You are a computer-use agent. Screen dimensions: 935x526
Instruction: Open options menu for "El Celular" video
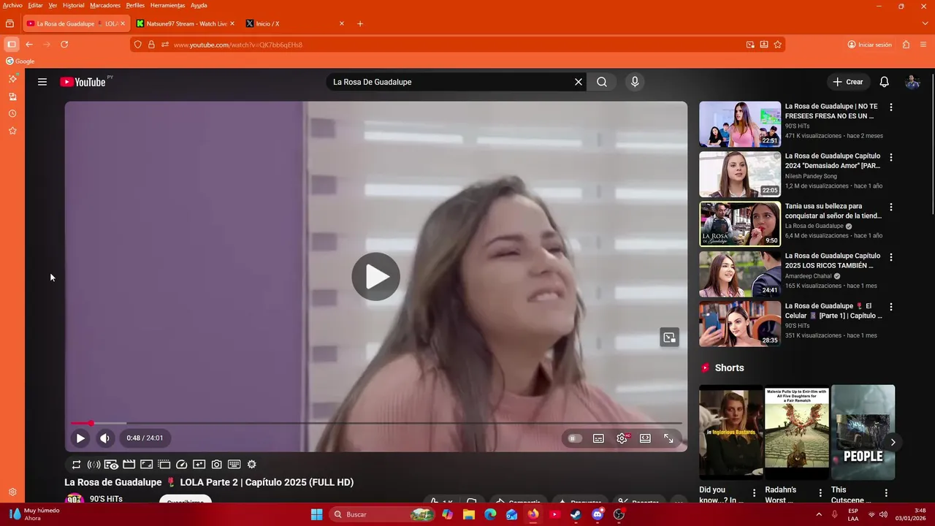coord(890,307)
